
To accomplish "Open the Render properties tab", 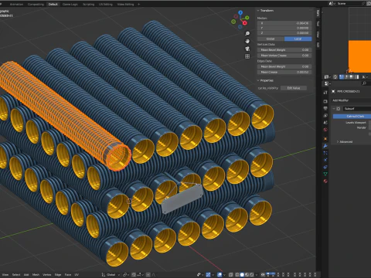I will pos(325,101).
